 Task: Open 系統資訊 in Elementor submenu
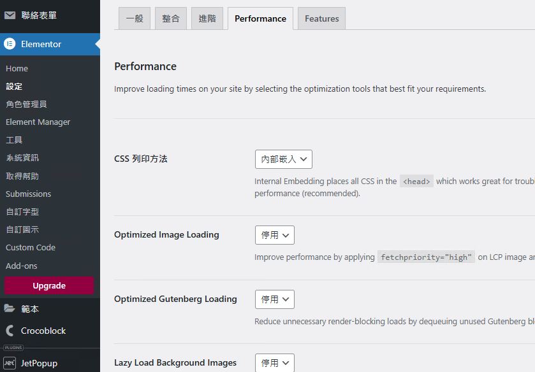click(x=22, y=157)
